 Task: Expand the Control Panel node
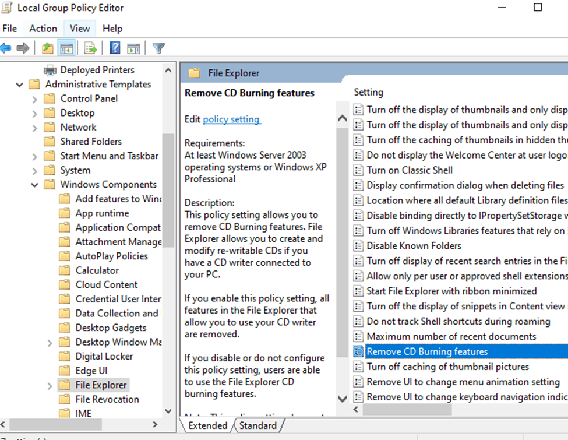[x=34, y=99]
